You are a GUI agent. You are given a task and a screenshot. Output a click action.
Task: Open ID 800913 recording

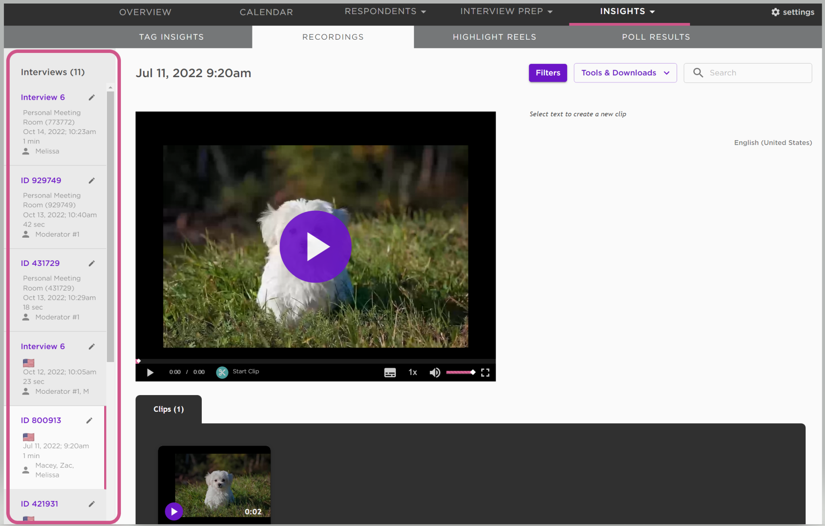tap(41, 420)
